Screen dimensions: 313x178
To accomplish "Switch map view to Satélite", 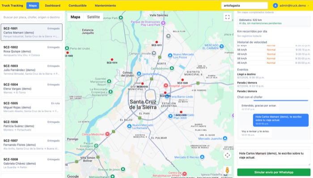I will (93, 17).
